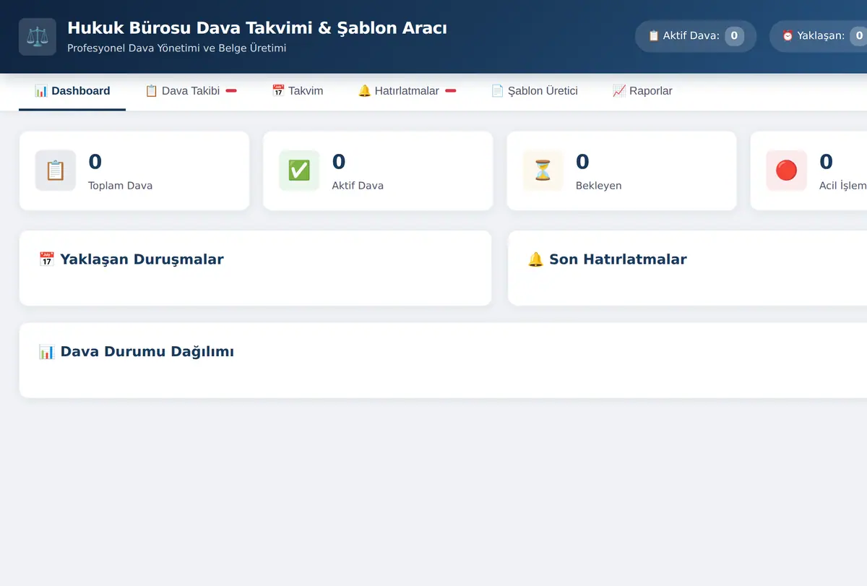Go to the Hatırlatmalar tab
The height and width of the screenshot is (586, 867).
pyautogui.click(x=407, y=91)
